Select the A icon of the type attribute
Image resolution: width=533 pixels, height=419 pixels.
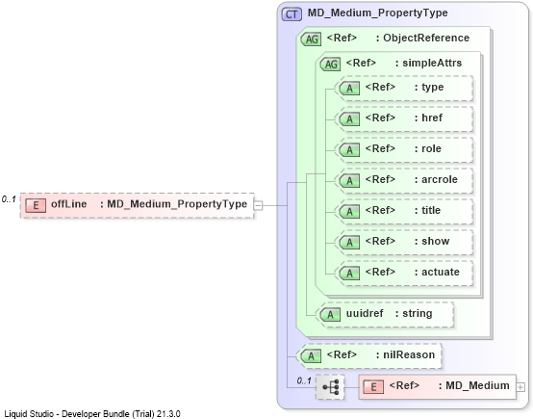[349, 89]
